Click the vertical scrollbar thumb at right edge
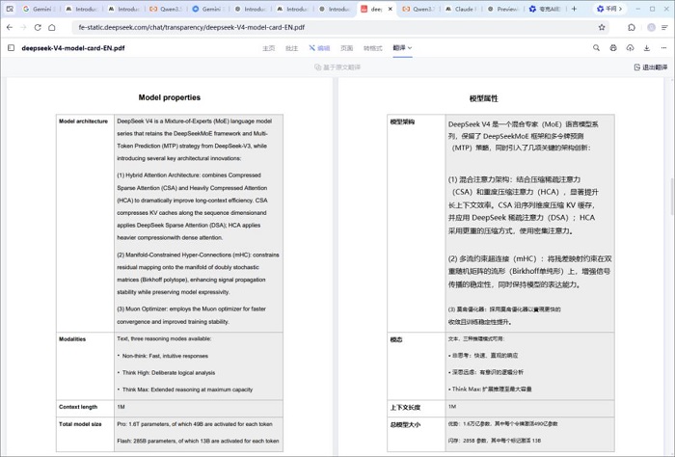 click(672, 197)
